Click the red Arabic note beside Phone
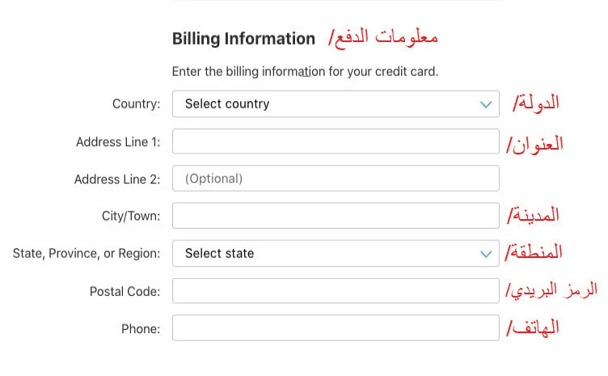Viewport: 608px width, 376px height. (534, 327)
